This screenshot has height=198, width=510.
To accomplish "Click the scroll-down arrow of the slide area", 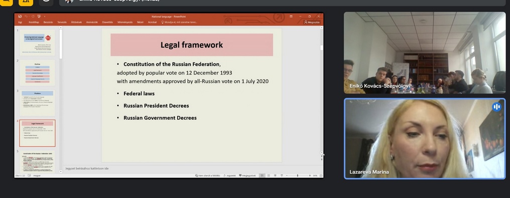I will [x=322, y=152].
